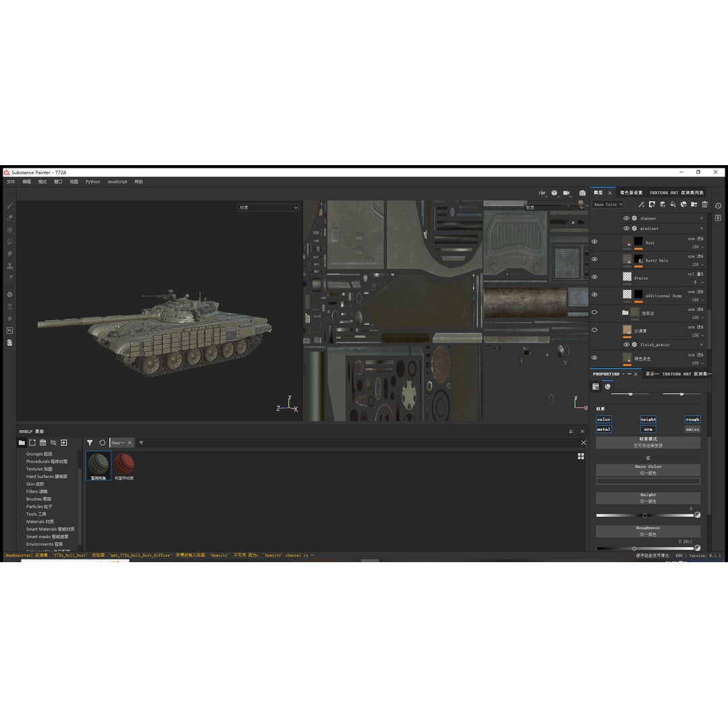Add a new paint layer via stack icon
This screenshot has height=728, width=728.
[663, 204]
